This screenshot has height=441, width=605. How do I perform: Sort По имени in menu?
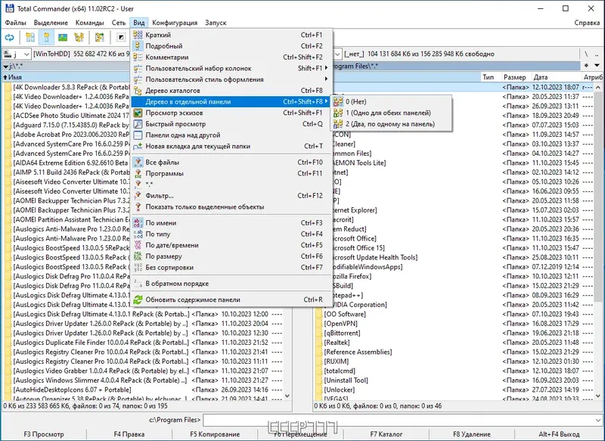pos(231,223)
